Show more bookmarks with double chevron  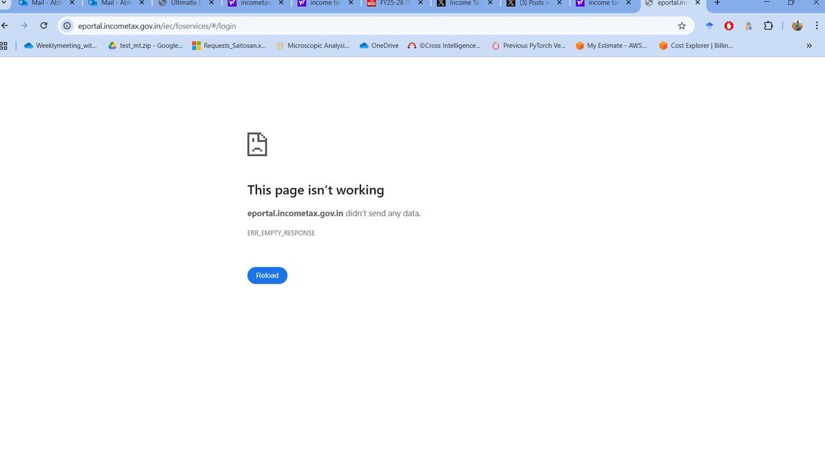[809, 46]
